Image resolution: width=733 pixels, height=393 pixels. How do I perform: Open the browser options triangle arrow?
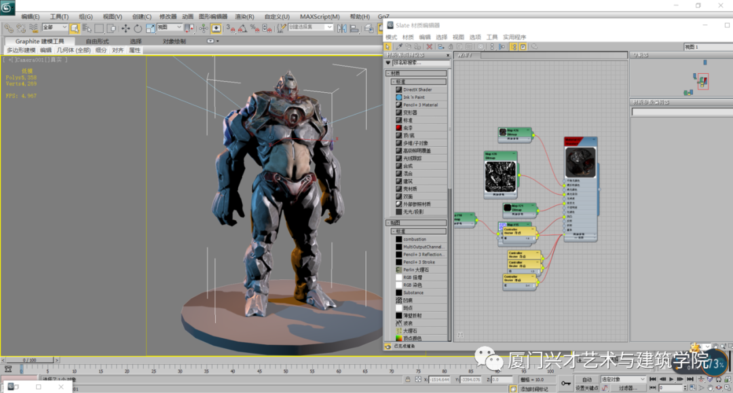[388, 62]
